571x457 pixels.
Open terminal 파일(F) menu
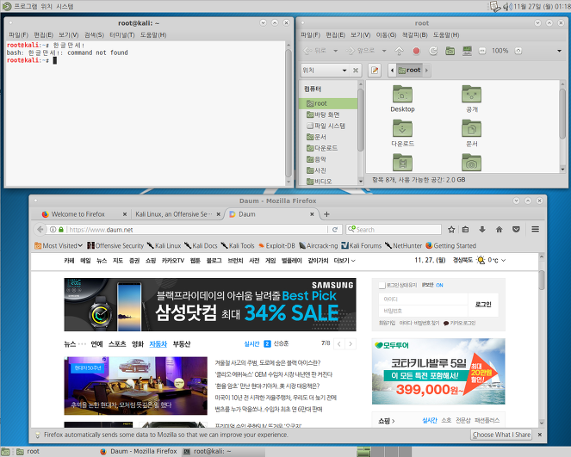pyautogui.click(x=19, y=35)
